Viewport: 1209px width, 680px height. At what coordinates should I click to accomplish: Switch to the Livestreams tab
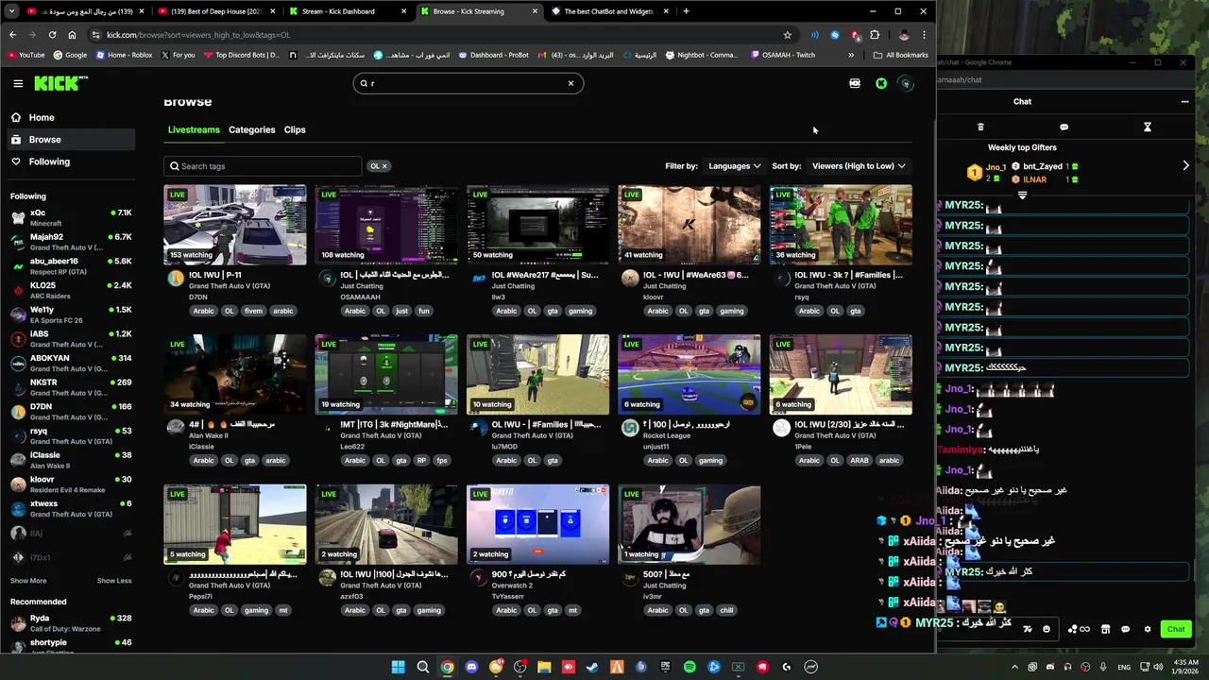[194, 129]
